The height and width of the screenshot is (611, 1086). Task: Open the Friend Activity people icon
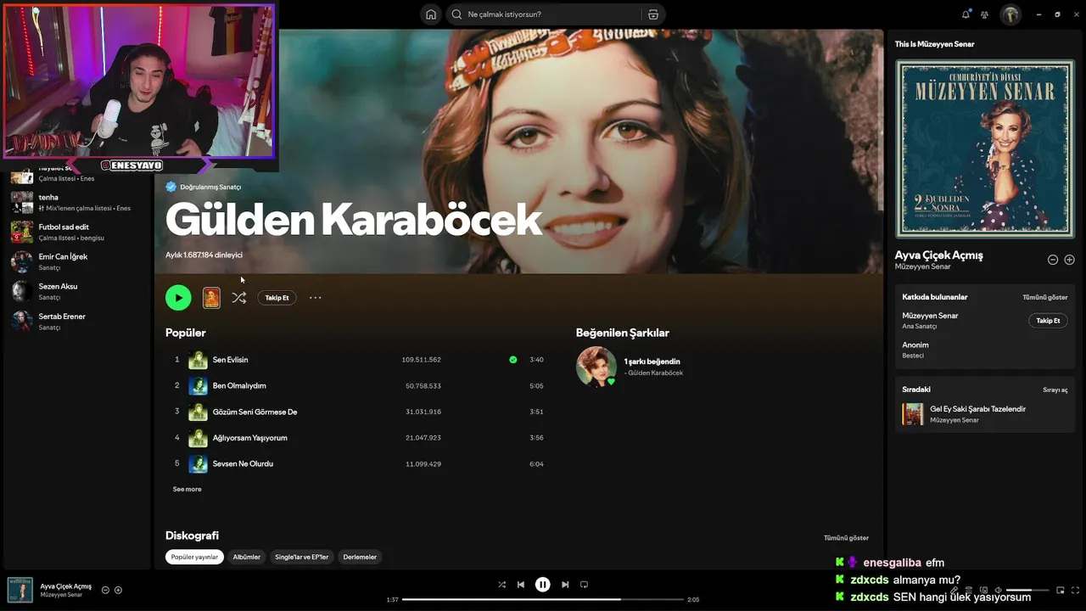point(984,14)
